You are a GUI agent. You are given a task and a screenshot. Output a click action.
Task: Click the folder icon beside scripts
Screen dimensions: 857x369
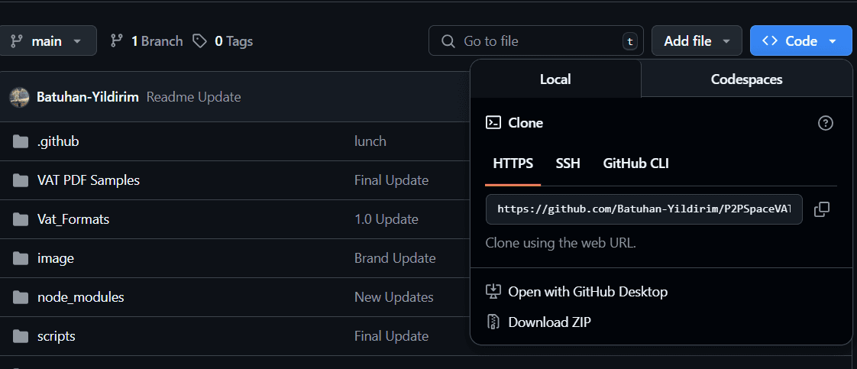(20, 336)
